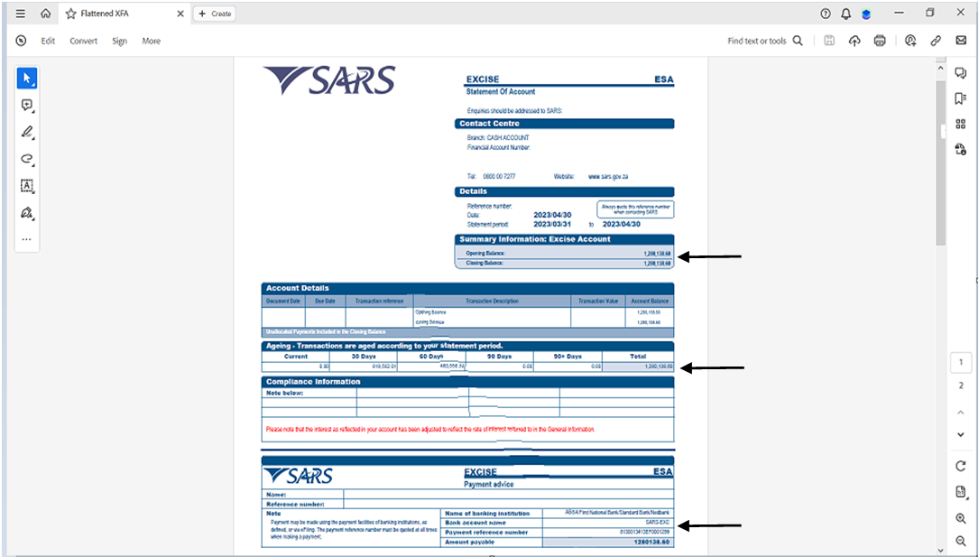The image size is (979, 557).
Task: Click the Tel 0800 00 7277 text
Action: pyautogui.click(x=492, y=177)
